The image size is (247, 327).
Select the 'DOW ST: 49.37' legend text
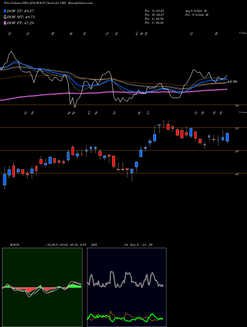(x=20, y=11)
